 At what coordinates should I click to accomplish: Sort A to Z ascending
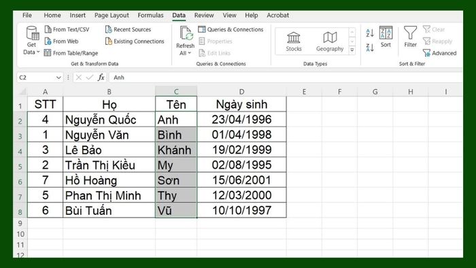pos(370,33)
